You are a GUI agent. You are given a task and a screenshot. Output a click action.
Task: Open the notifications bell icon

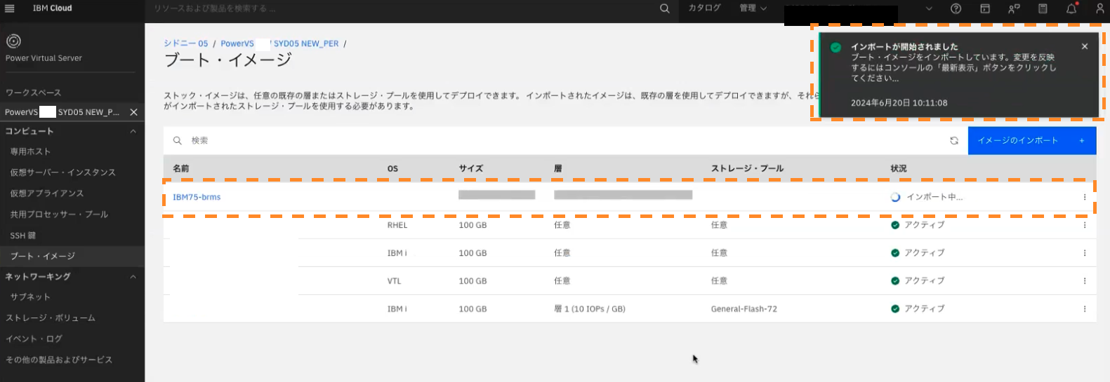pos(1071,8)
